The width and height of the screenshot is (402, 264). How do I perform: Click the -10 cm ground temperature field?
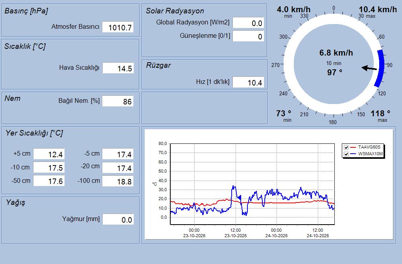pyautogui.click(x=49, y=167)
